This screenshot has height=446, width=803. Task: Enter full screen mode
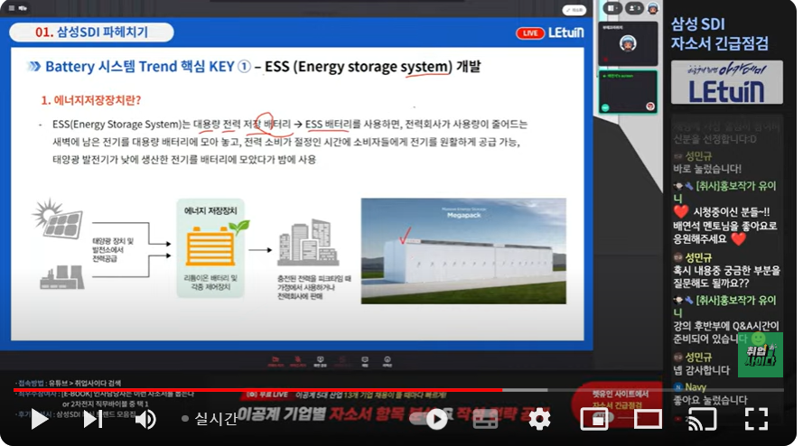[x=756, y=419]
